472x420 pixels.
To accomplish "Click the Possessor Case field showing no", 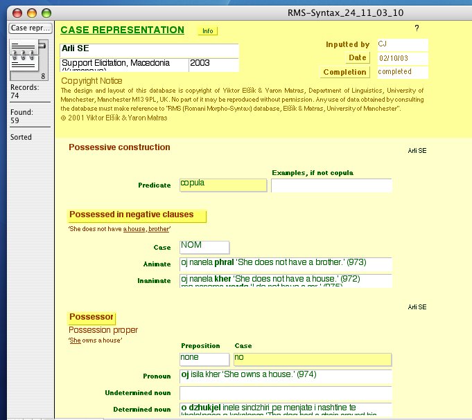I will pos(313,359).
